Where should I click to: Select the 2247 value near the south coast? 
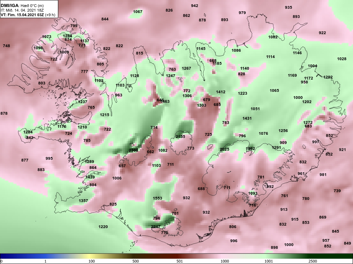click(x=156, y=226)
